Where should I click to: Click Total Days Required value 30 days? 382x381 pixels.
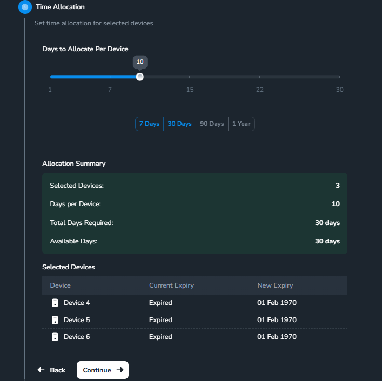click(327, 223)
